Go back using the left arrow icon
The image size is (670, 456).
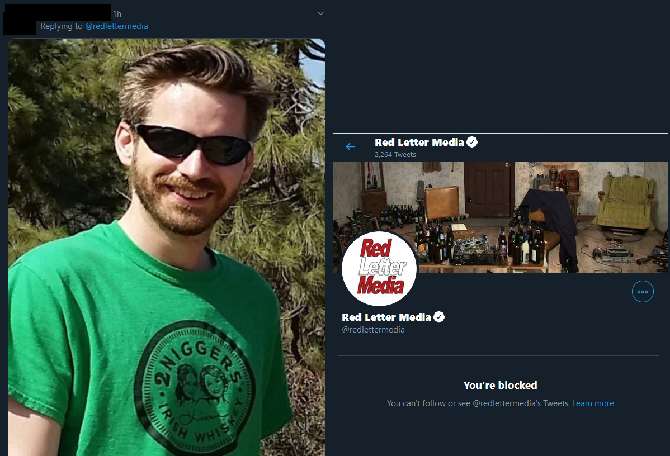351,147
